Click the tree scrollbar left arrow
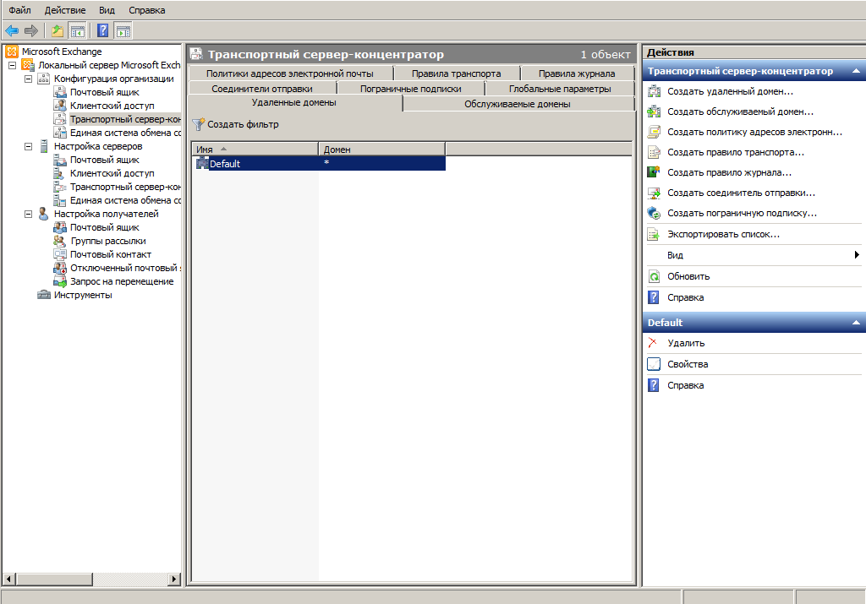The height and width of the screenshot is (604, 866). pos(8,580)
